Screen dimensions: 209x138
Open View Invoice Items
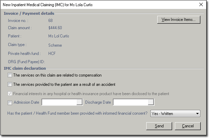[x=179, y=20]
